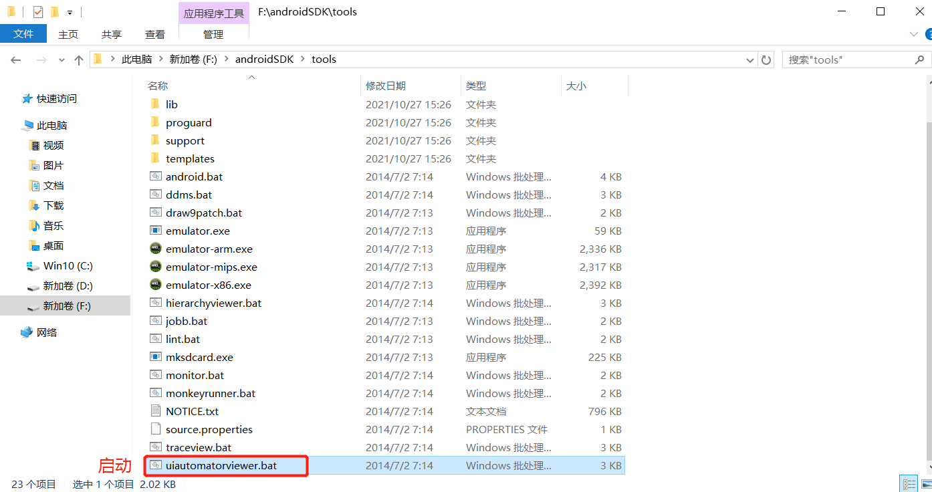This screenshot has width=932, height=492.
Task: Switch to details view in status bar
Action: tap(909, 483)
